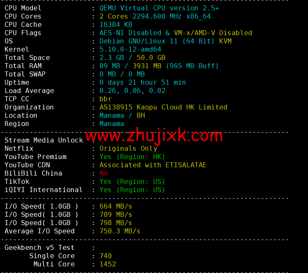This screenshot has width=308, height=273.
Task: Select TikTok Region US result
Action: [132, 181]
